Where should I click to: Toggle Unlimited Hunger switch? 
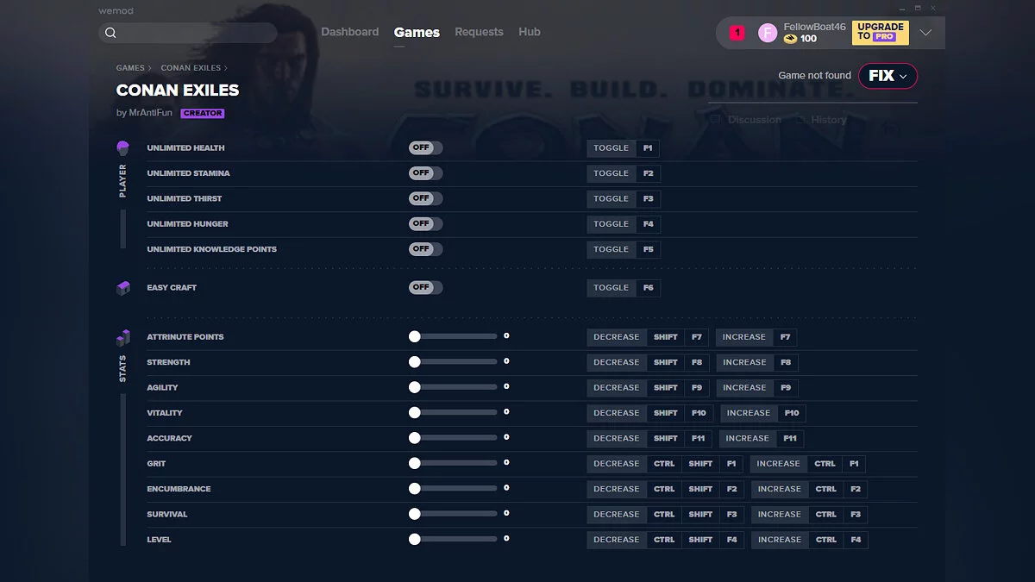coord(425,224)
